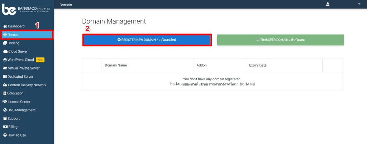The width and height of the screenshot is (367, 144).
Task: Click the Billing money icon
Action: point(5,127)
